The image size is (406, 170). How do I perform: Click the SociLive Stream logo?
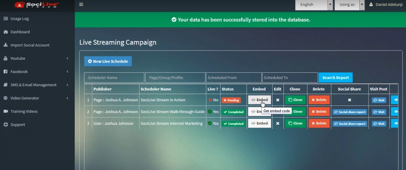tap(37, 4)
